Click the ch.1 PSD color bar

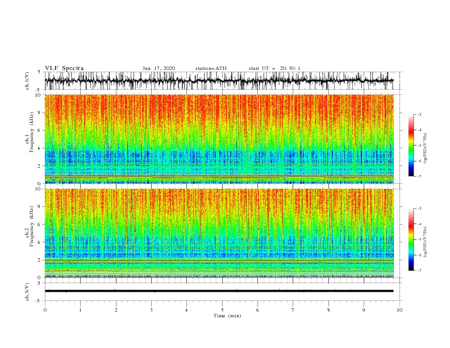(x=411, y=146)
